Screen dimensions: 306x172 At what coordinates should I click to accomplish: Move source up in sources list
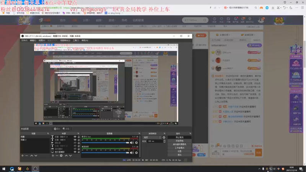click(66, 156)
